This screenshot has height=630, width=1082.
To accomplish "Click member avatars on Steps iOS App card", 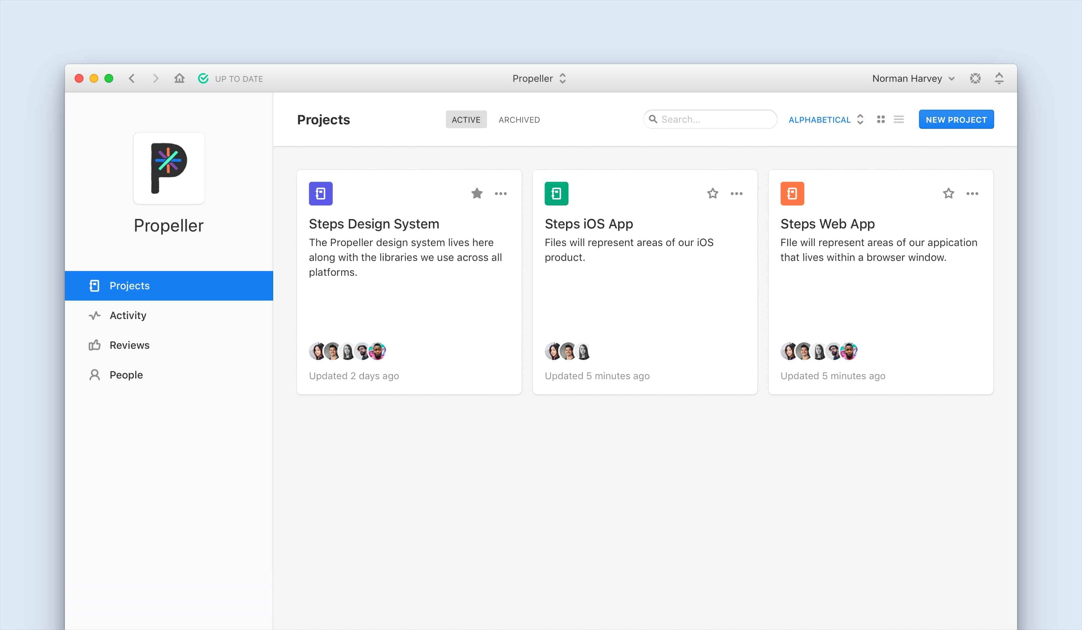I will point(568,351).
